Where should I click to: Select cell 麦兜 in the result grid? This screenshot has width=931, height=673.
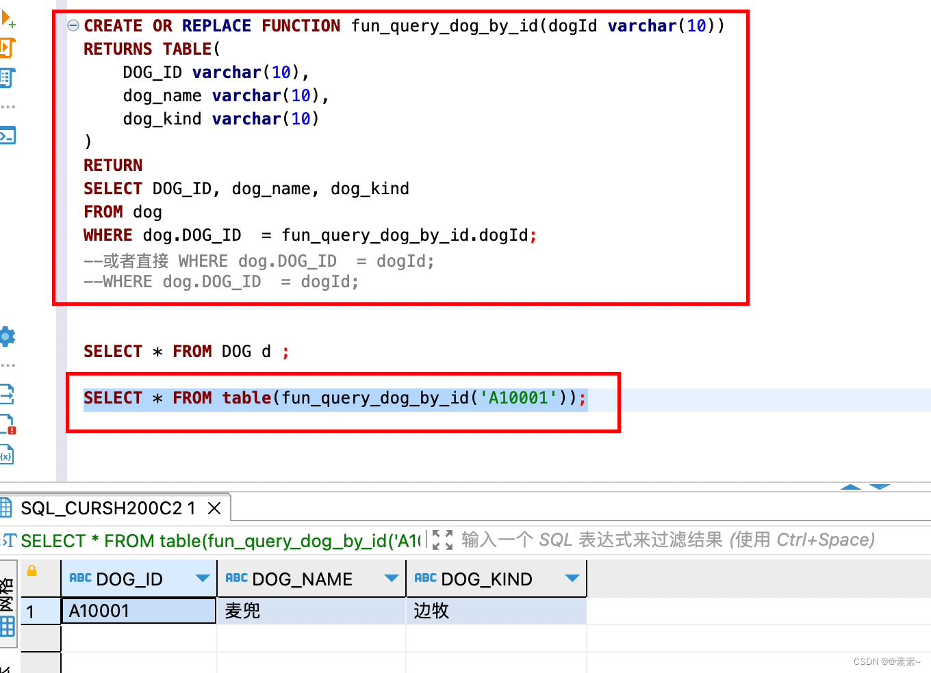[x=311, y=611]
